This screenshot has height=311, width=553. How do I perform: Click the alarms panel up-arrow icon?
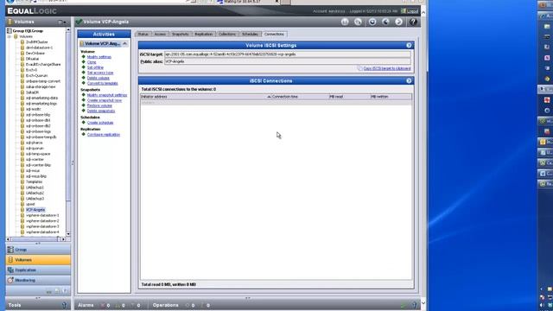415,305
